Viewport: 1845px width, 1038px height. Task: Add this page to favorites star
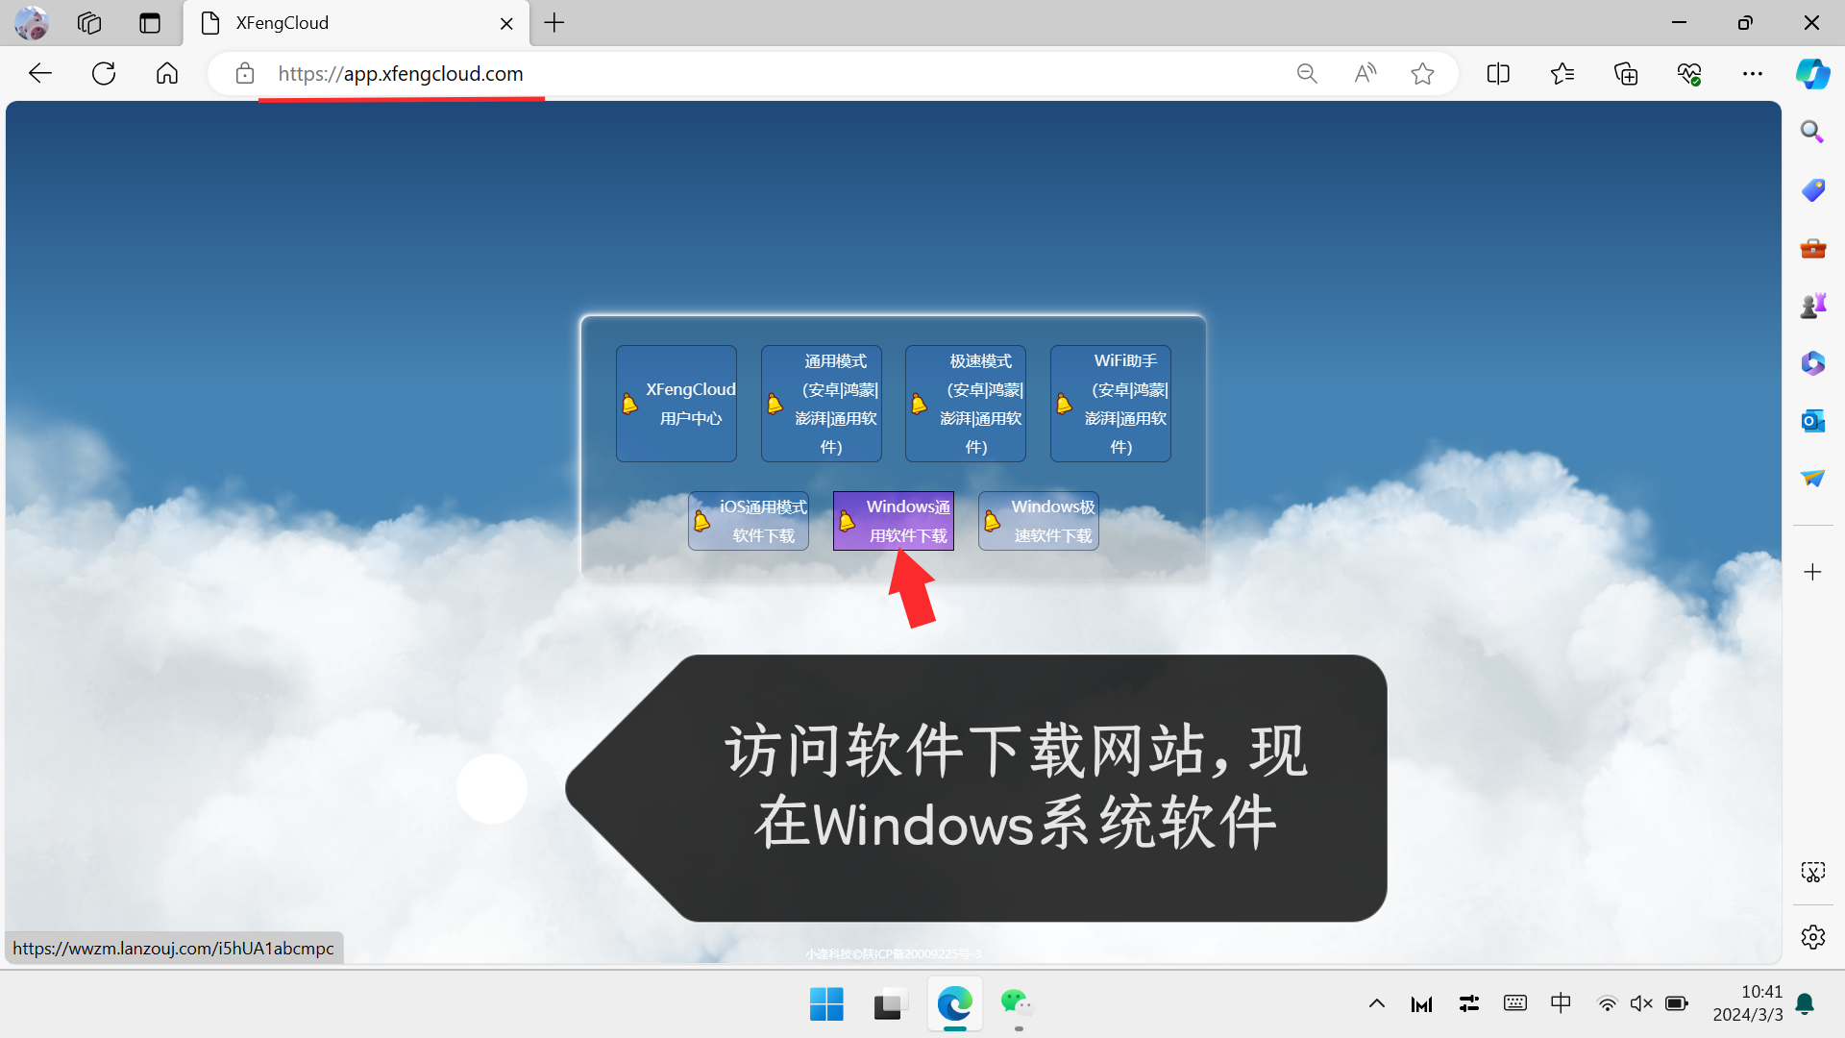[1423, 73]
